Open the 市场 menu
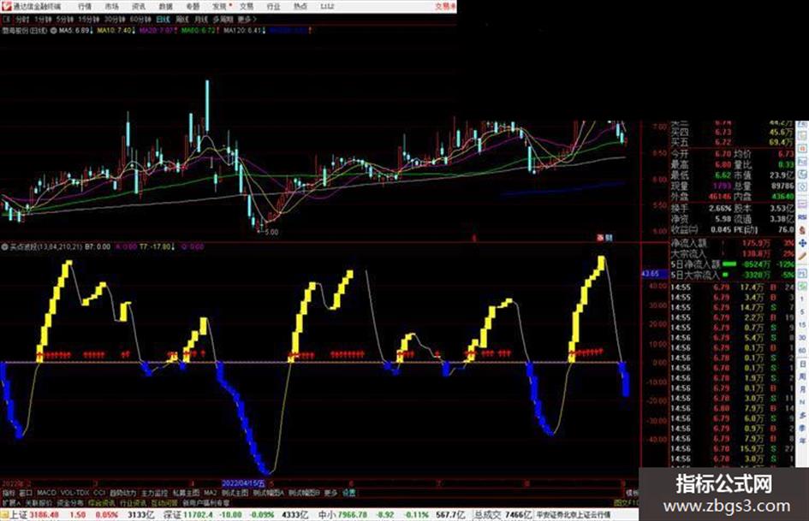 click(111, 6)
